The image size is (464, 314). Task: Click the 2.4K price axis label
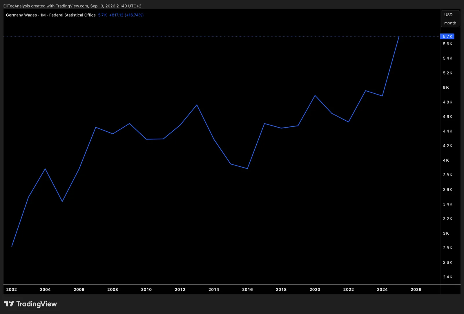click(447, 277)
